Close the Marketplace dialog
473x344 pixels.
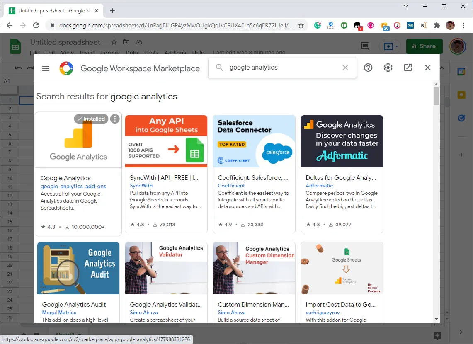click(428, 68)
